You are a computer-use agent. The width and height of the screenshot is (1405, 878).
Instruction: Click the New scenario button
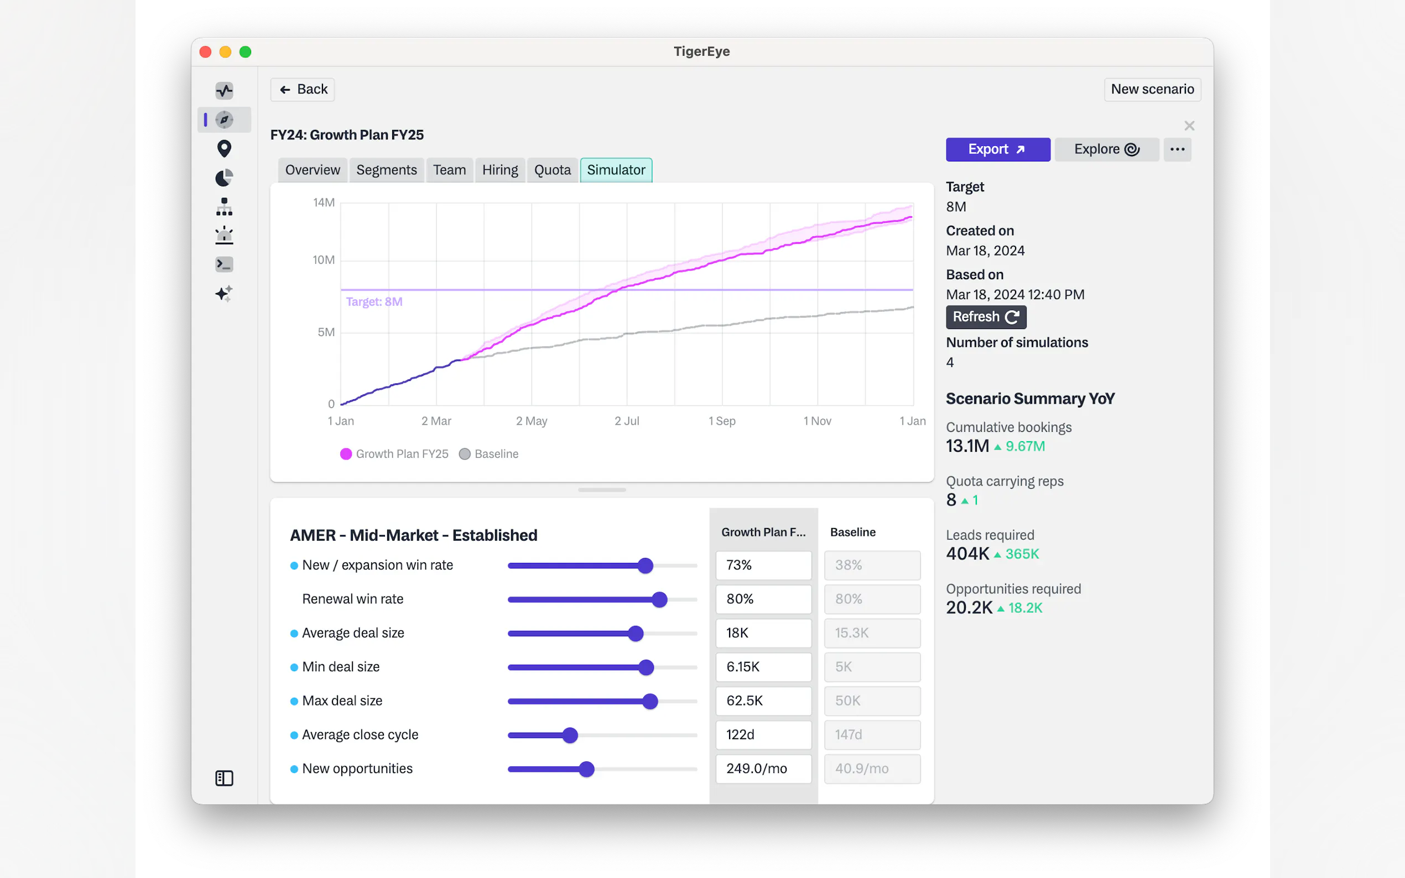pos(1152,90)
